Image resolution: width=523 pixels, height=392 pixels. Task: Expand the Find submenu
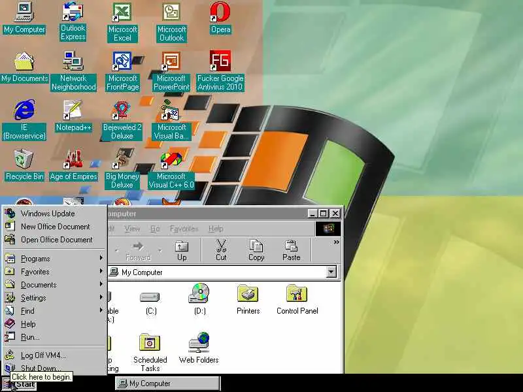[x=54, y=310]
